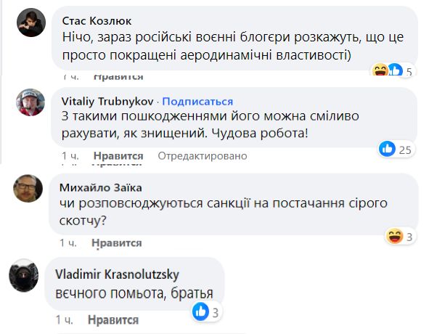Click the thumbs-up reaction on Krasnolutzsky's comment
Screen dimensions: 437x334
[x=200, y=311]
